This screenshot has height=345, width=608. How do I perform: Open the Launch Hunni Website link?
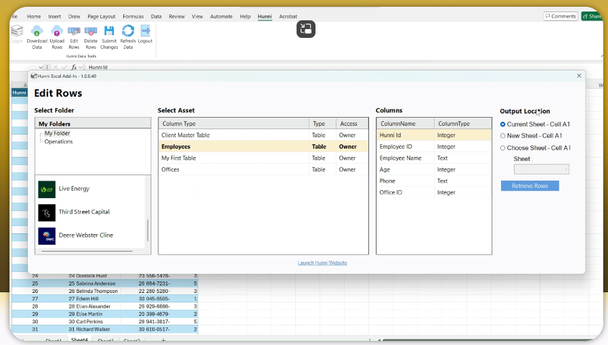tap(322, 263)
